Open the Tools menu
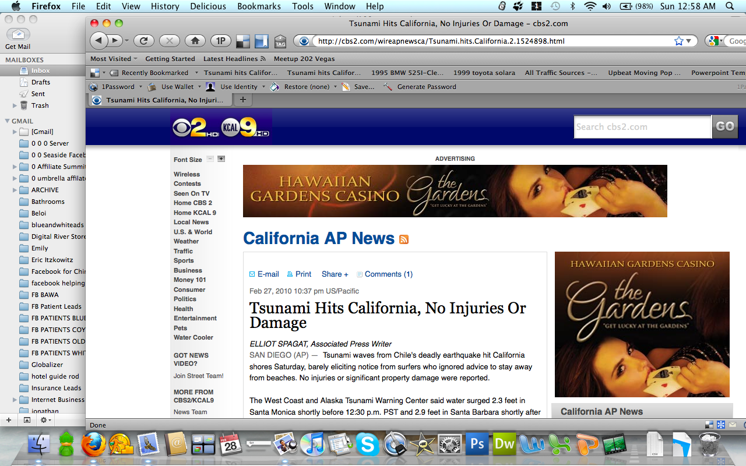Viewport: 746px width, 466px height. coord(303,6)
